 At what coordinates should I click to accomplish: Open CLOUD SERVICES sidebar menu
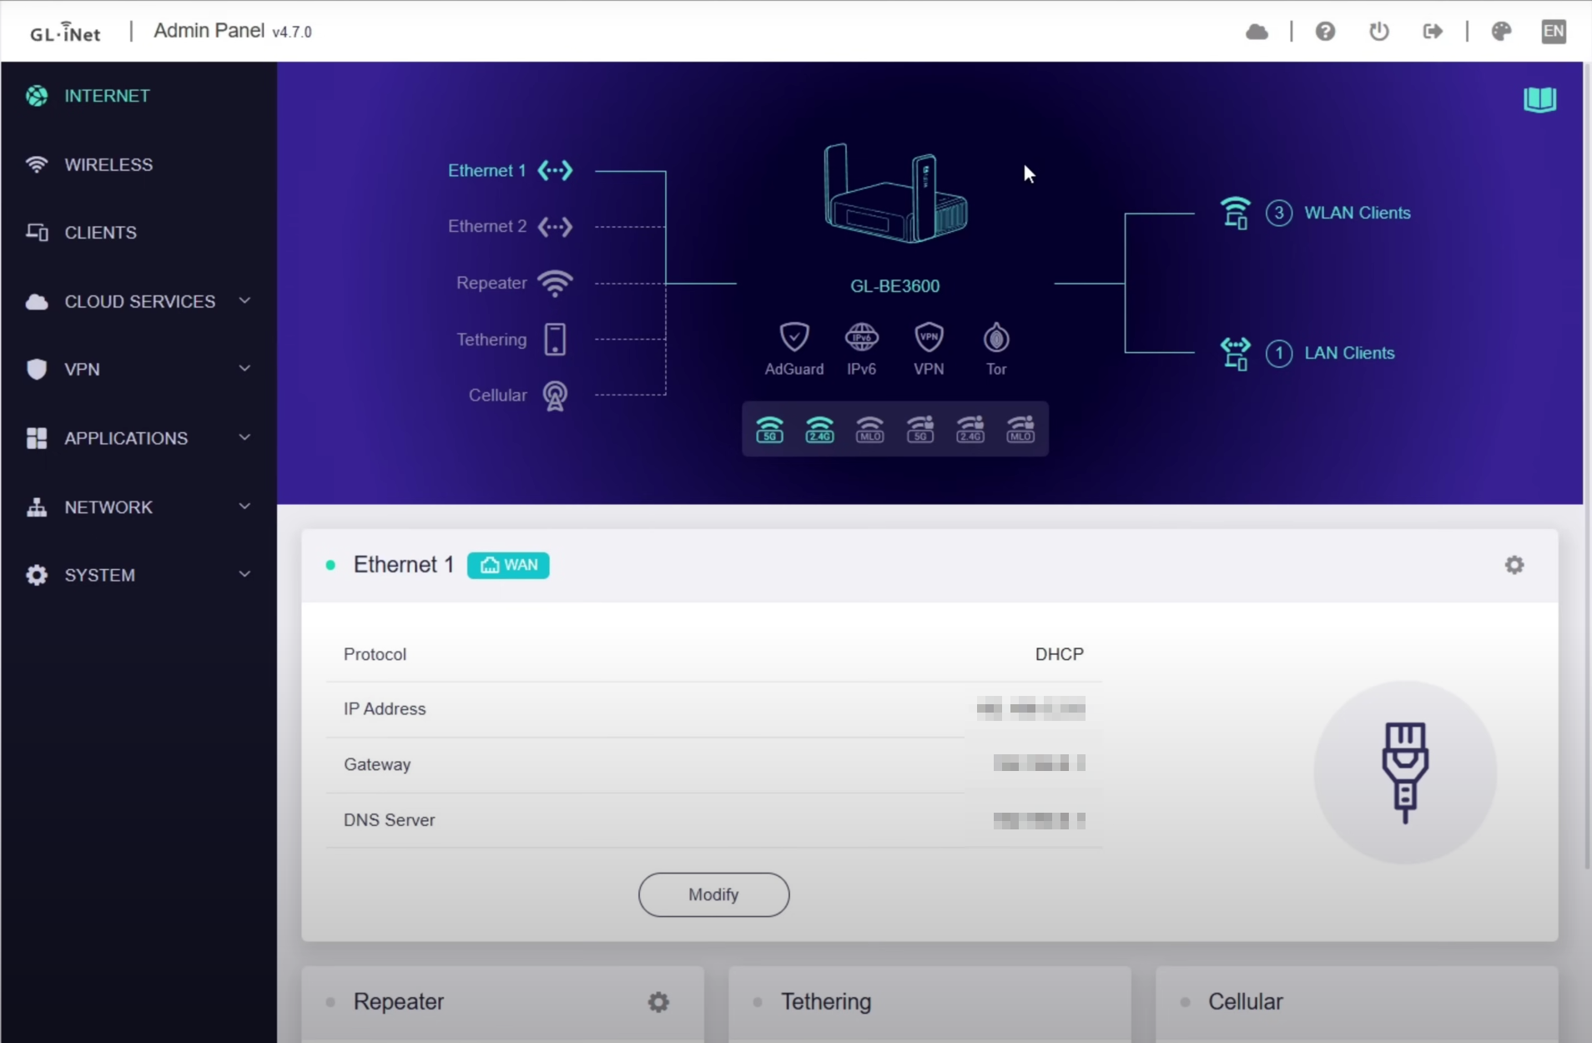point(139,301)
